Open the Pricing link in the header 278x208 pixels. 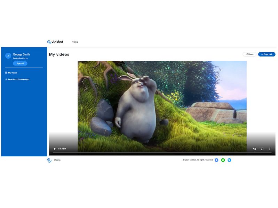(x=75, y=42)
